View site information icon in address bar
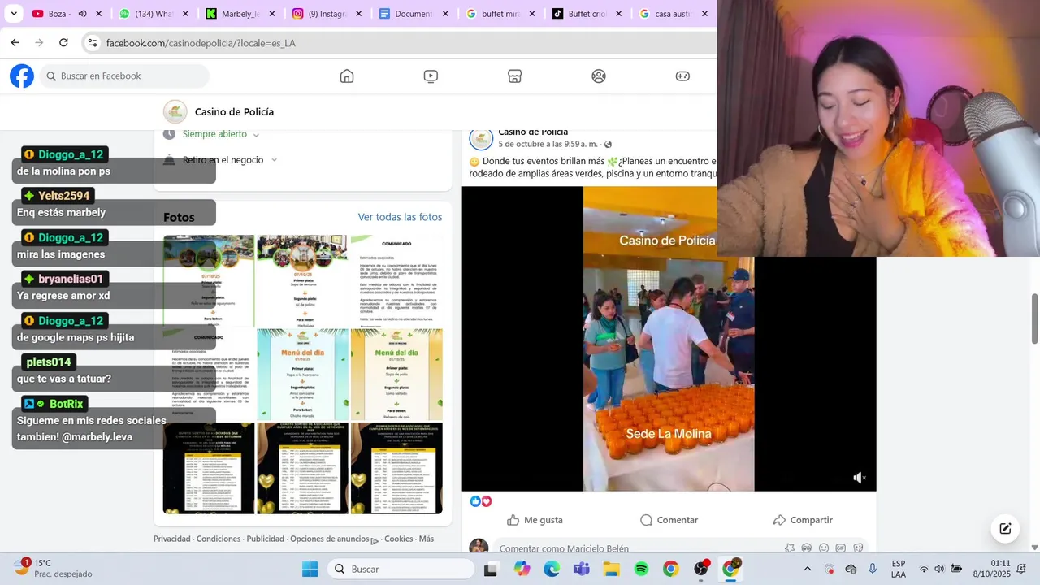The width and height of the screenshot is (1040, 585). 93,43
